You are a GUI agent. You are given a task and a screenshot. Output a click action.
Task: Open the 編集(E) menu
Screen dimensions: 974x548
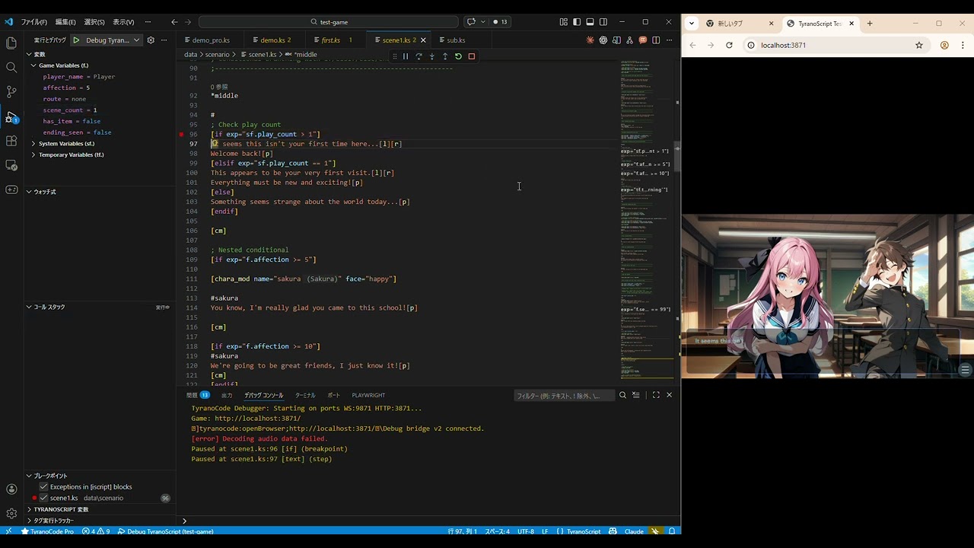click(65, 22)
